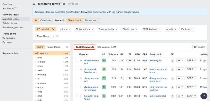Select Phrase match mode

(x=92, y=20)
